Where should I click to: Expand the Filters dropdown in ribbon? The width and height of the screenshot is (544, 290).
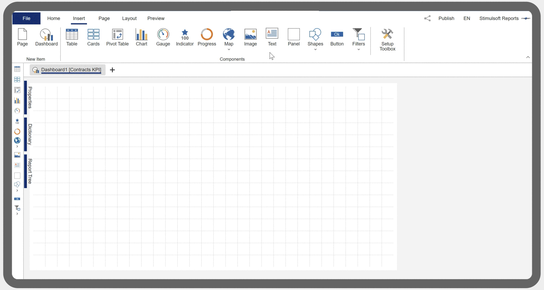(x=359, y=49)
